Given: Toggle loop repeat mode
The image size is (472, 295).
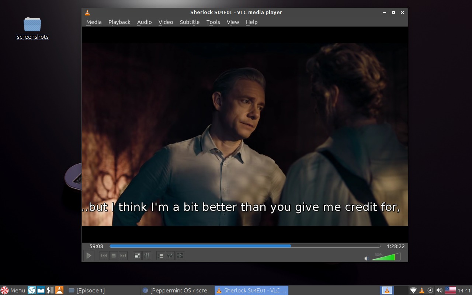Looking at the screenshot, I should 170,256.
